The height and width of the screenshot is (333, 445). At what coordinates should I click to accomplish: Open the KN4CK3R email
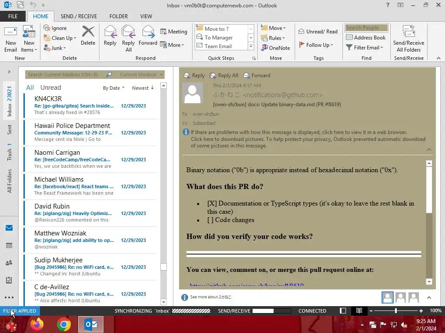(x=90, y=105)
